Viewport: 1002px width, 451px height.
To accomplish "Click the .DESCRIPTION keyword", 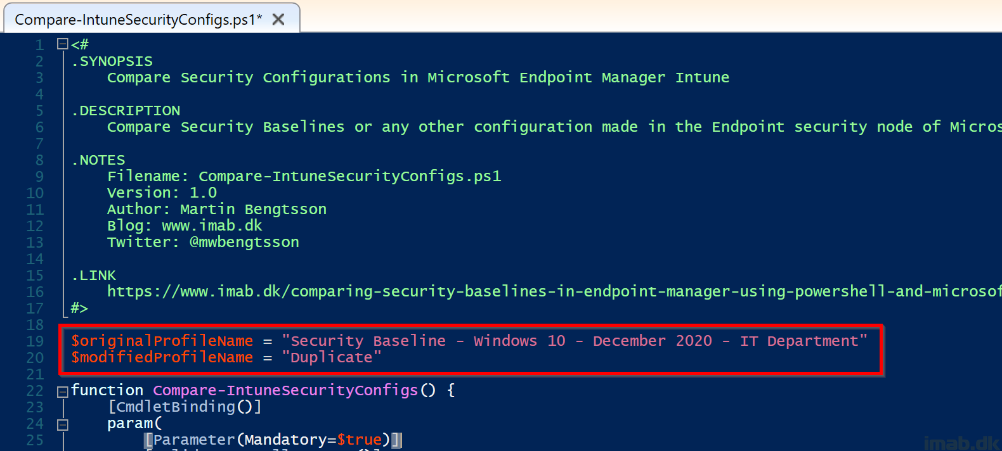I will point(126,111).
